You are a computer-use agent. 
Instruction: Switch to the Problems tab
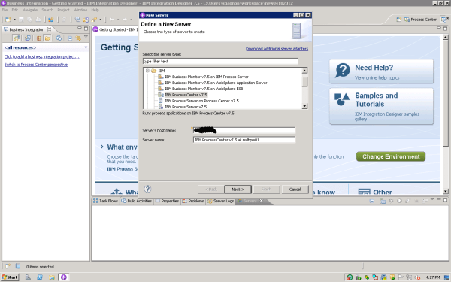pos(193,201)
